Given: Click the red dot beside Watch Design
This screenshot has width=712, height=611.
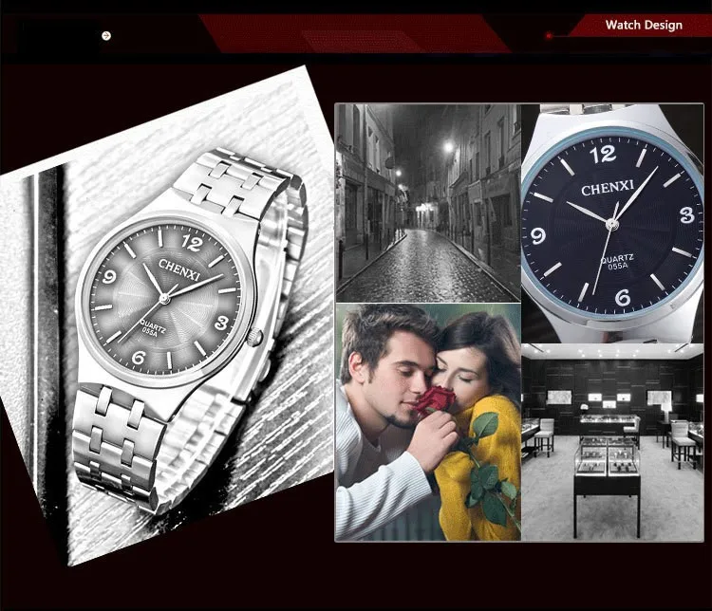Looking at the screenshot, I should click(549, 35).
